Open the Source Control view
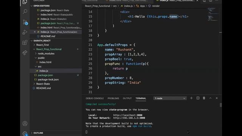The height and width of the screenshot is (136, 242). point(25,22)
